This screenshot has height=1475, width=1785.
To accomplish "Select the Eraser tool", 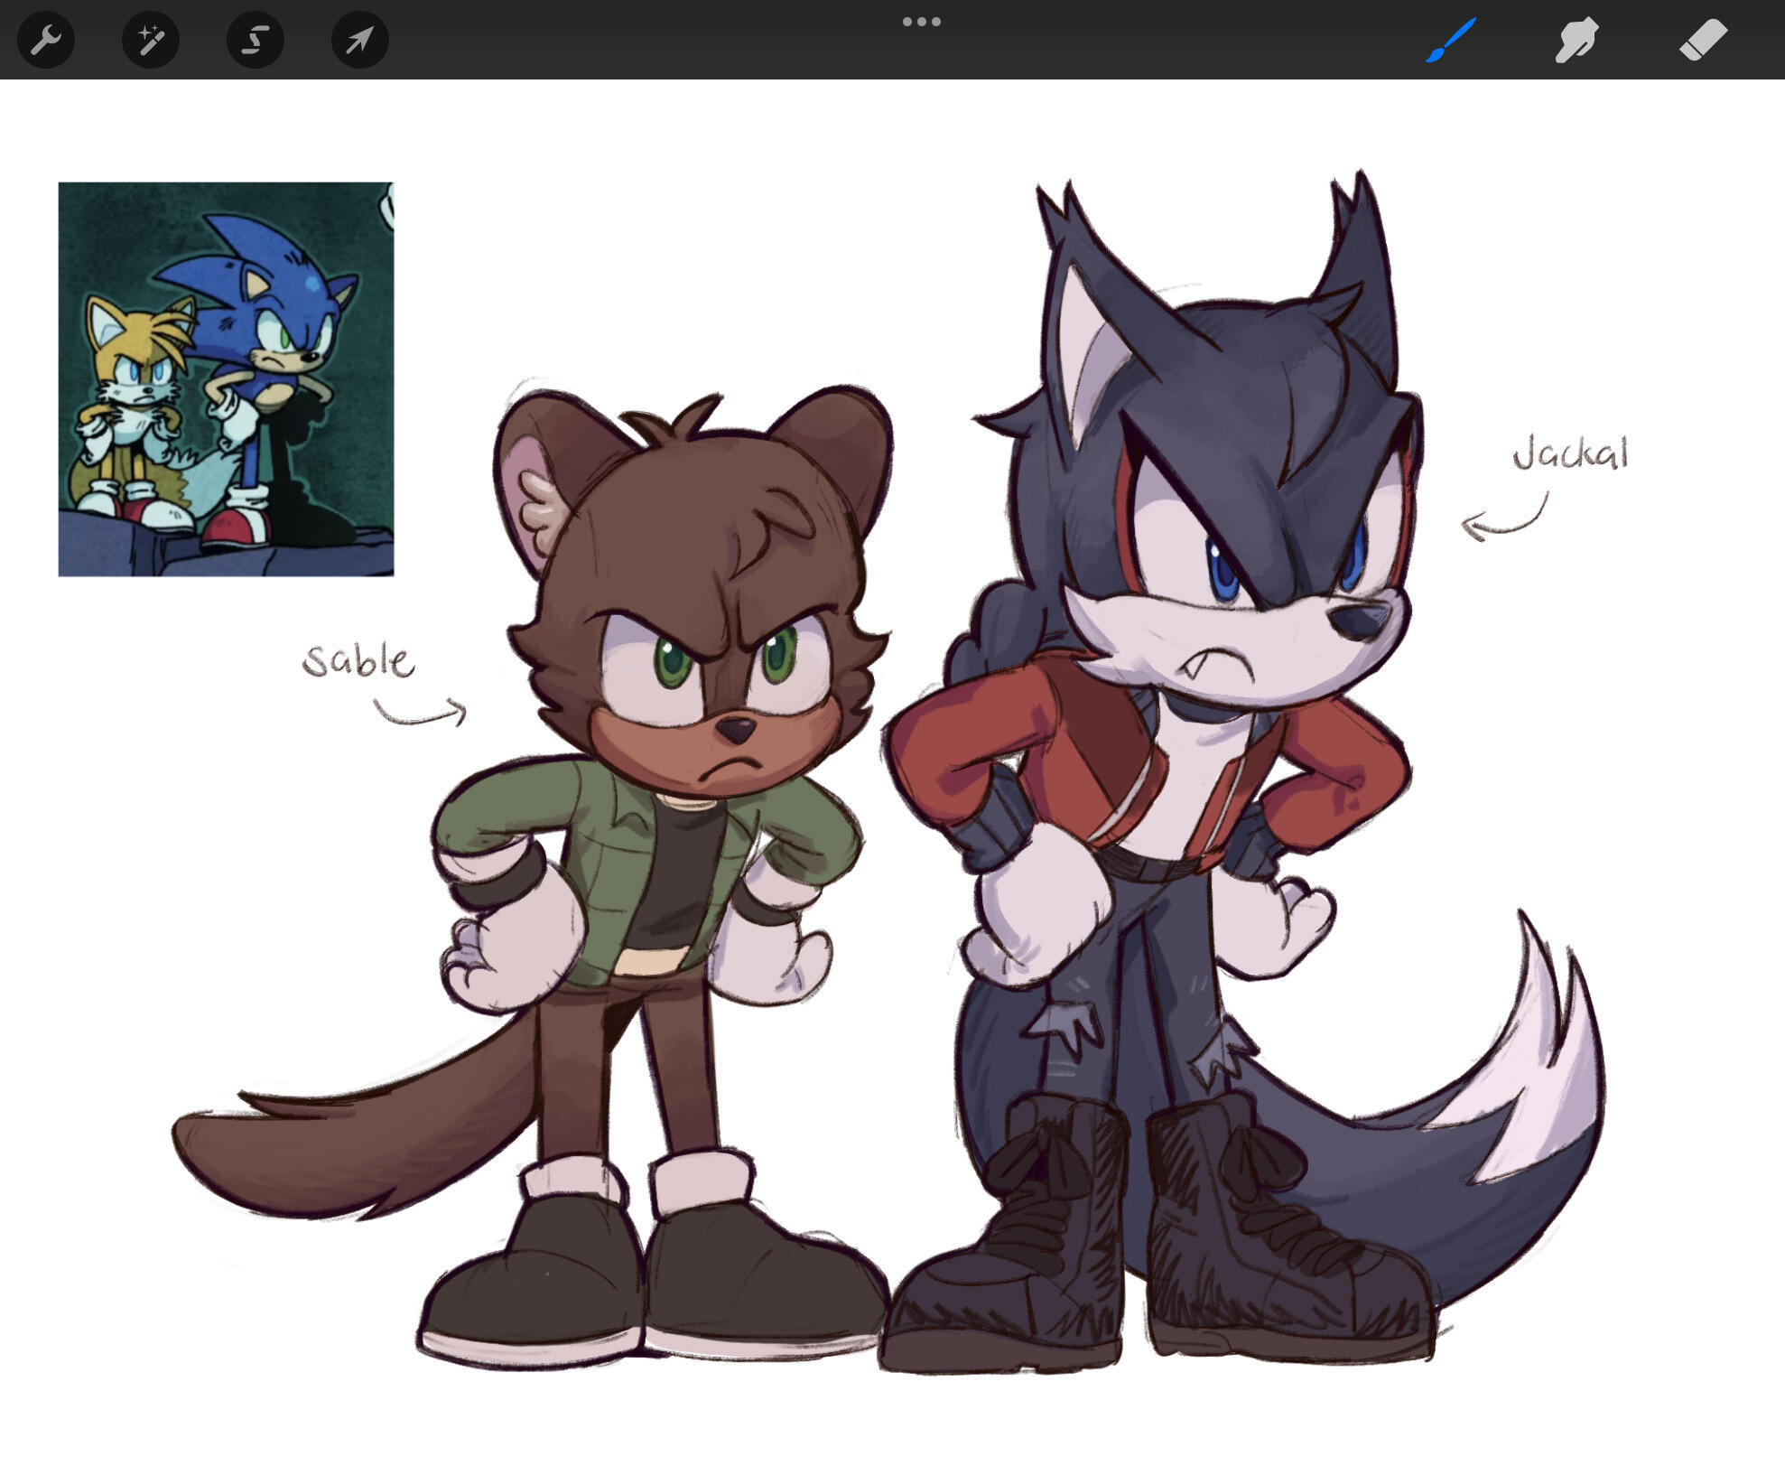I will [1703, 40].
